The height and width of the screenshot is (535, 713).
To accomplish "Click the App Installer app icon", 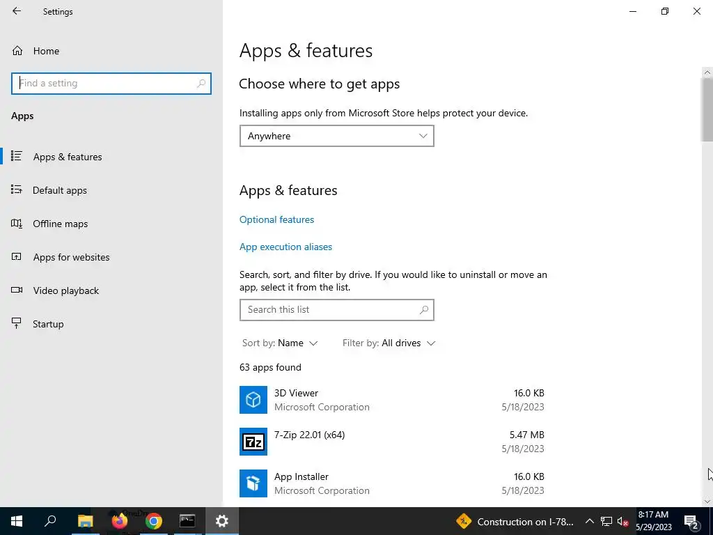I will click(253, 483).
